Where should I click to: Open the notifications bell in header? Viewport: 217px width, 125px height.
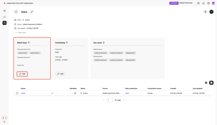tap(203, 3)
